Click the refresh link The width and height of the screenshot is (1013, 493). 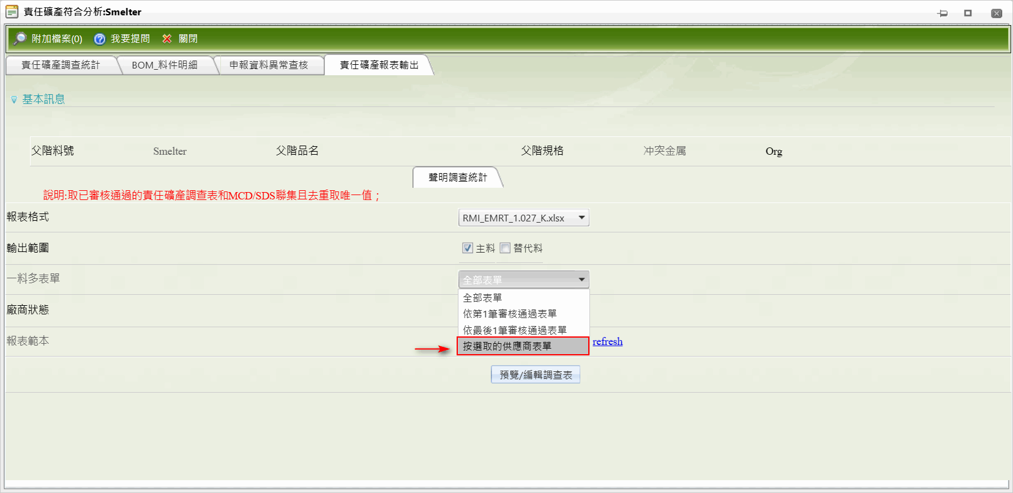(607, 341)
